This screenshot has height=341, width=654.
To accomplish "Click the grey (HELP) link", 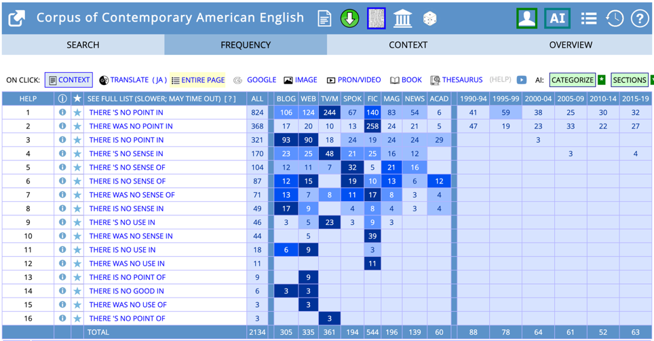I will [x=500, y=79].
